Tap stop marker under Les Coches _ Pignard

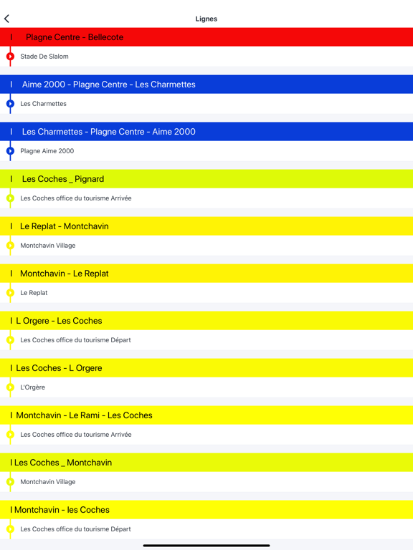(10, 198)
